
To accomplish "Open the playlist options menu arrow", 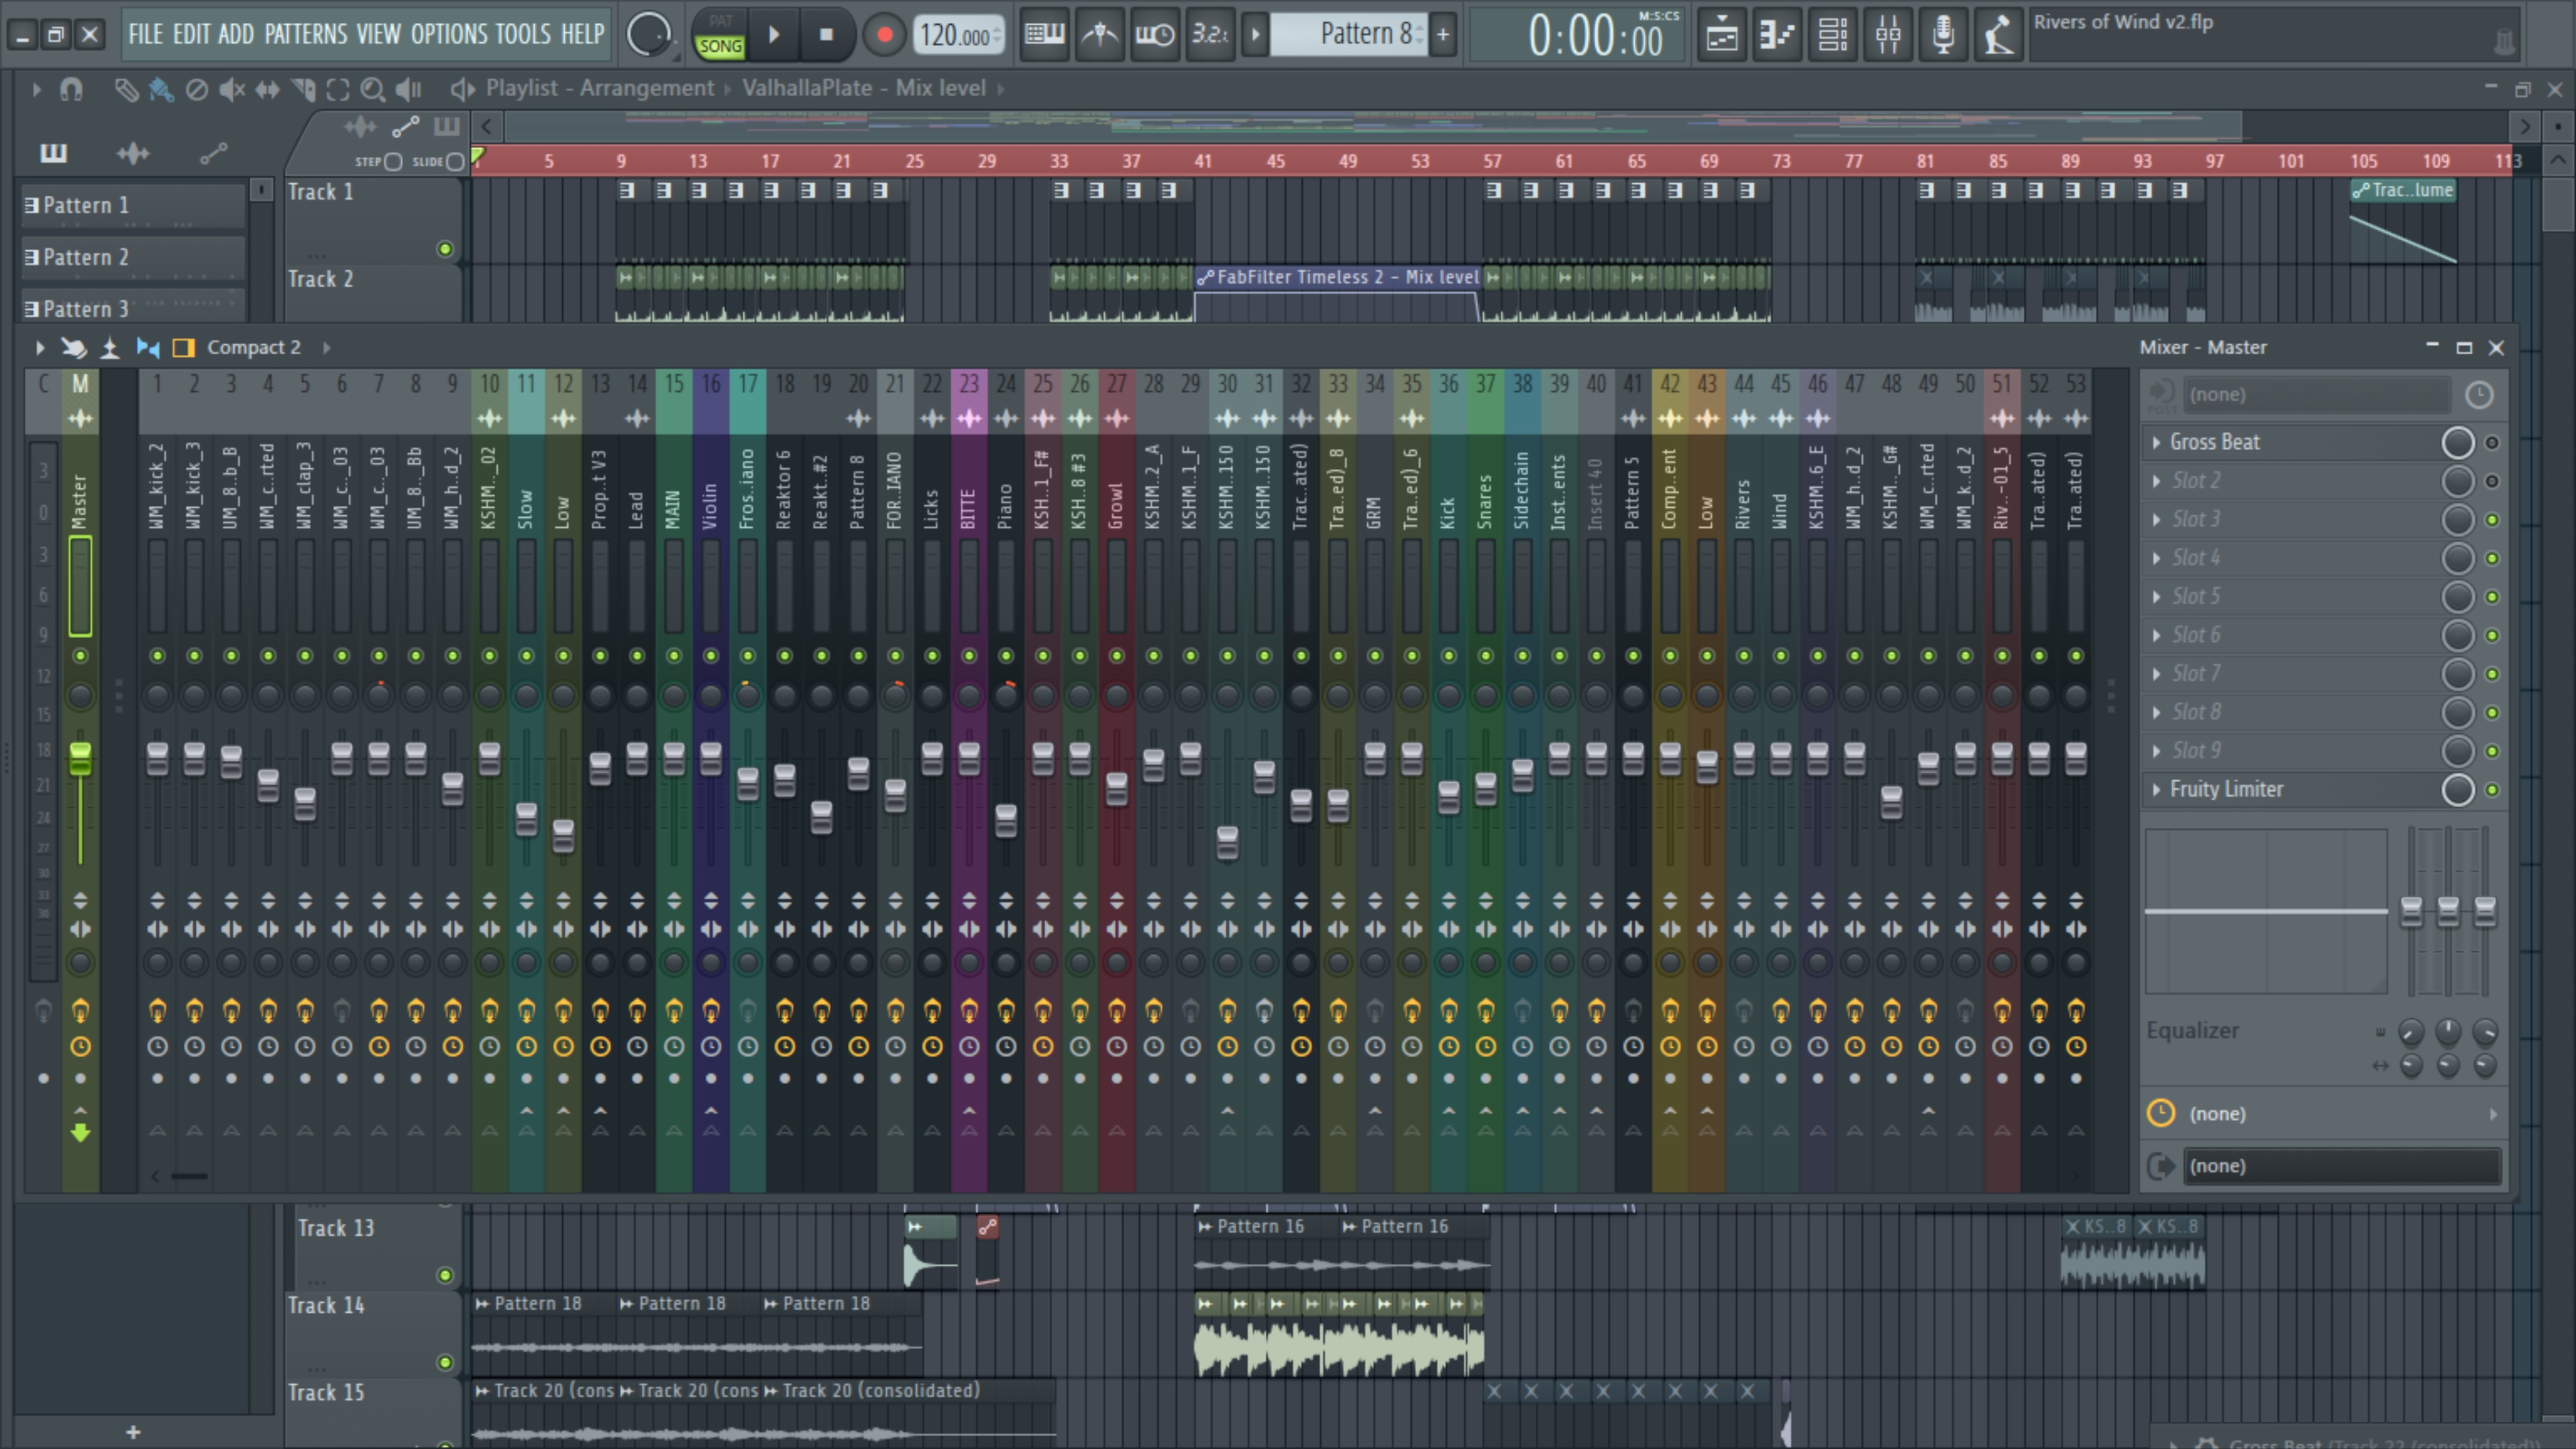I will click(x=36, y=89).
